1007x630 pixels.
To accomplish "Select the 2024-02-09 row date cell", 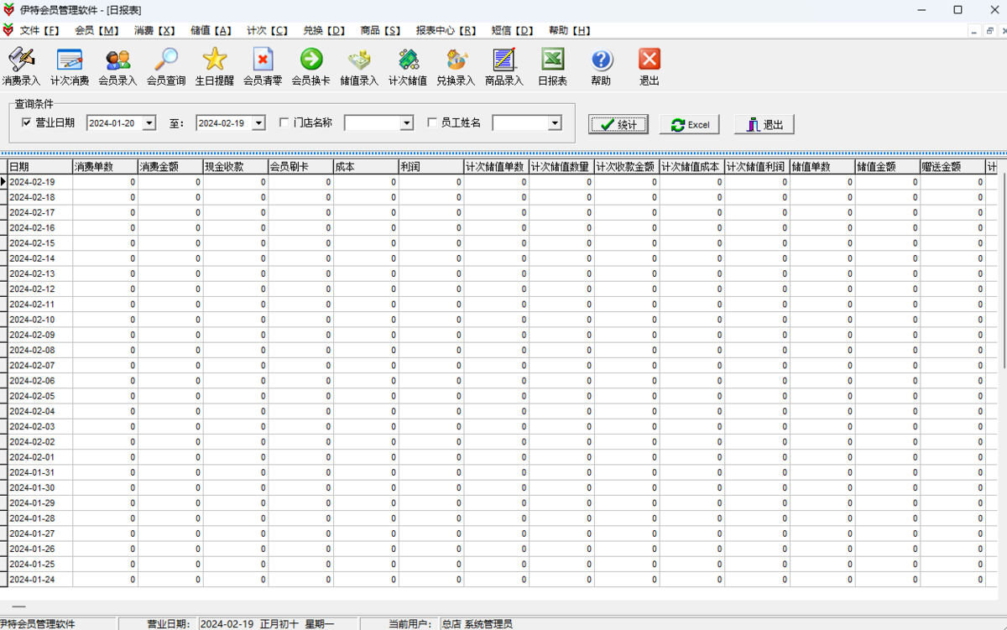I will pos(40,335).
